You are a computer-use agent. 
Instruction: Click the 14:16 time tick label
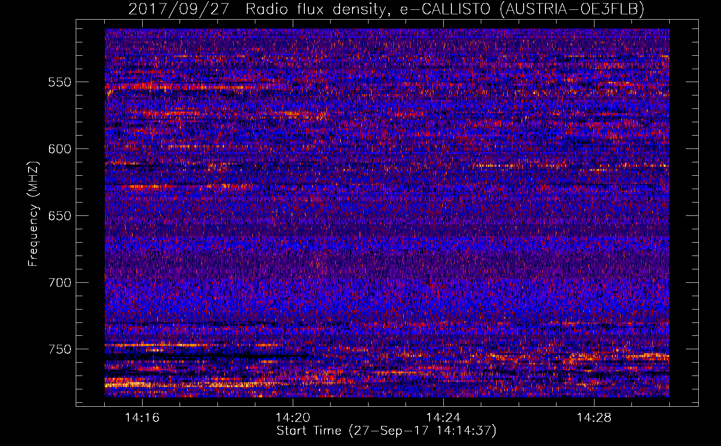pos(142,418)
